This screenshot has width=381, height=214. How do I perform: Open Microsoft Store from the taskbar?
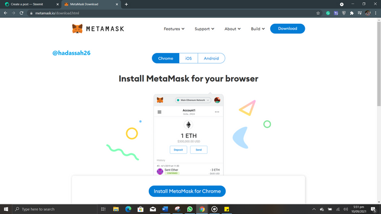[x=140, y=209]
